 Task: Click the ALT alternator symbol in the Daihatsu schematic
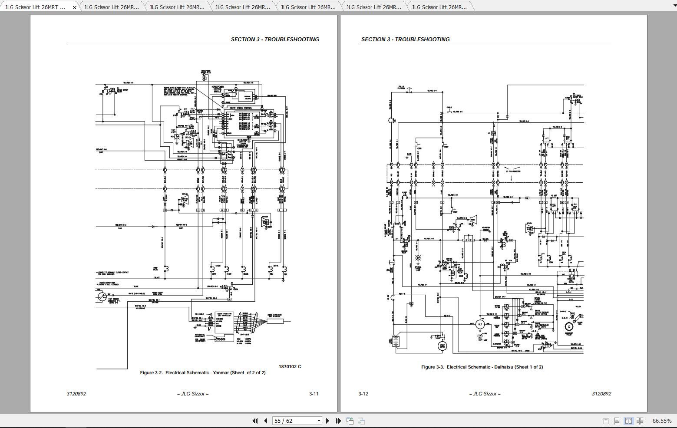[480, 324]
